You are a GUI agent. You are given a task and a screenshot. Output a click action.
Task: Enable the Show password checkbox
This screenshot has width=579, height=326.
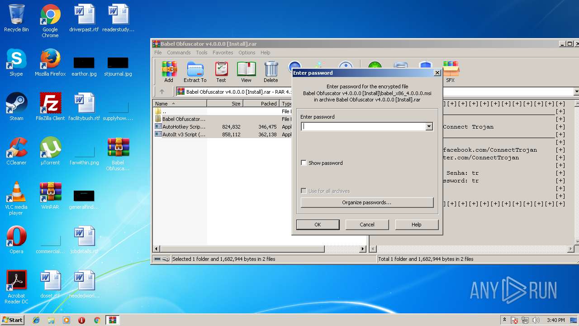(x=304, y=163)
